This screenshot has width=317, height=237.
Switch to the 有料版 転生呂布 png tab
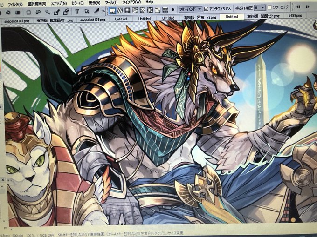[x=55, y=20]
